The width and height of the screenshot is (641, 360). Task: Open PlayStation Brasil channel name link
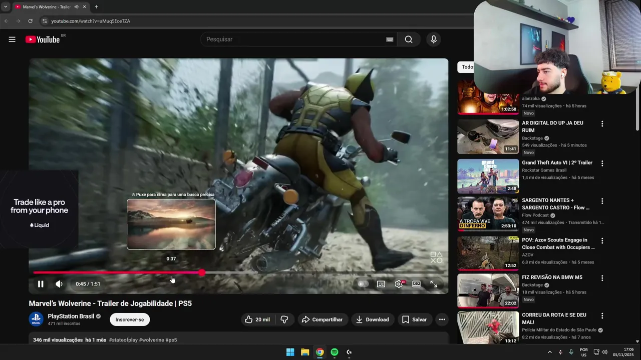pos(71,316)
